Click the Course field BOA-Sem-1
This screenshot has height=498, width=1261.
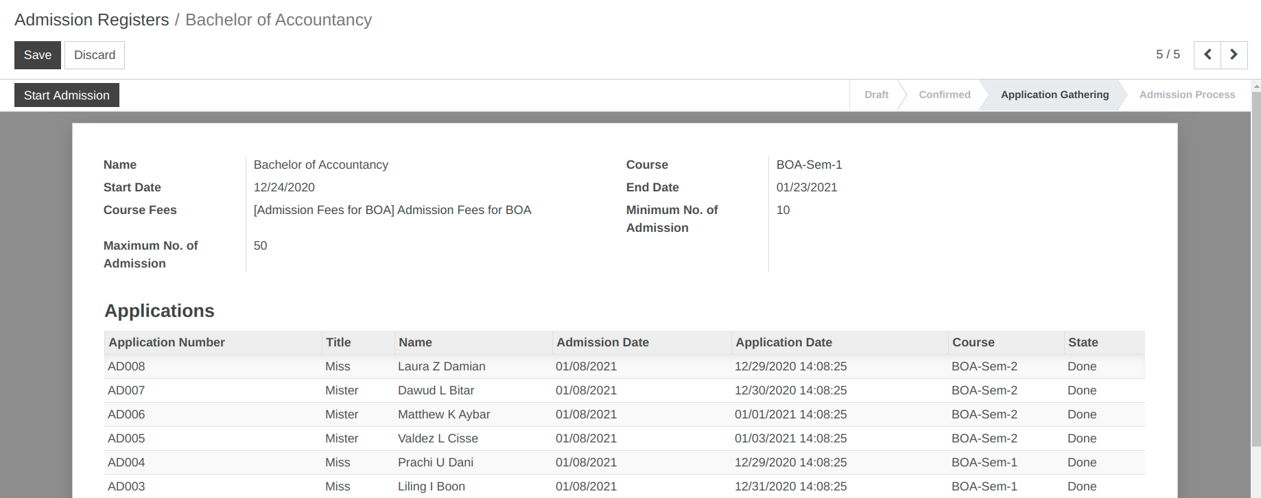[x=809, y=165]
